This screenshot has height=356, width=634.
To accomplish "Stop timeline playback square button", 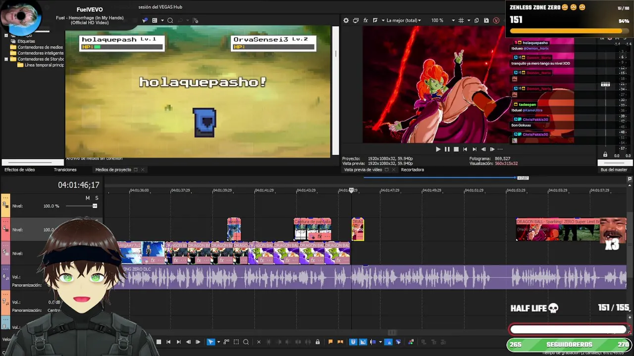I will (x=158, y=342).
